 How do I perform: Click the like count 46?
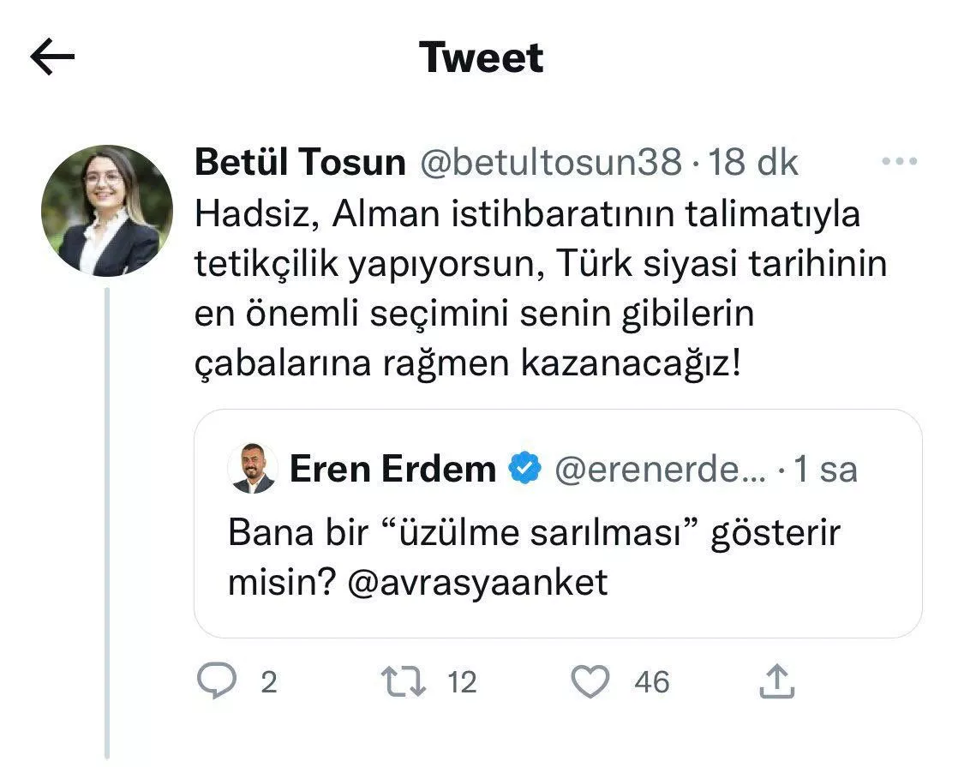point(651,683)
